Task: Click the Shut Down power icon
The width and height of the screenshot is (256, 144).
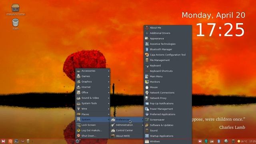Action: point(78,136)
